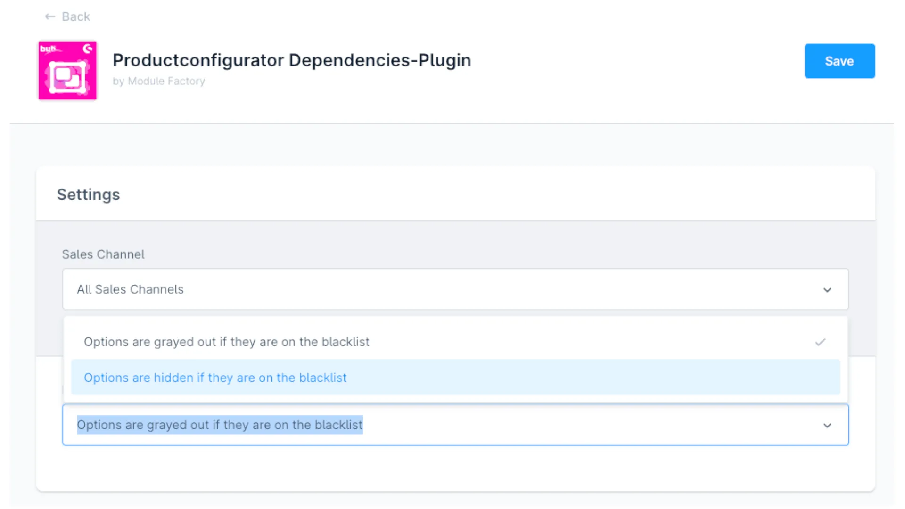The height and width of the screenshot is (509, 905).
Task: Click the Back link text
Action: tap(76, 16)
